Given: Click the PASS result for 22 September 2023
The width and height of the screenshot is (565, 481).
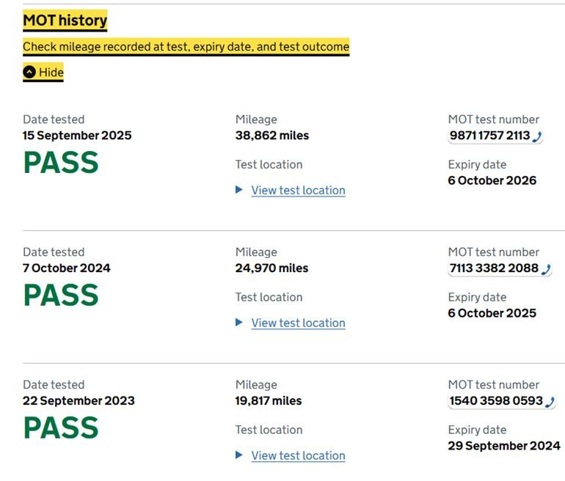Looking at the screenshot, I should pos(61,428).
